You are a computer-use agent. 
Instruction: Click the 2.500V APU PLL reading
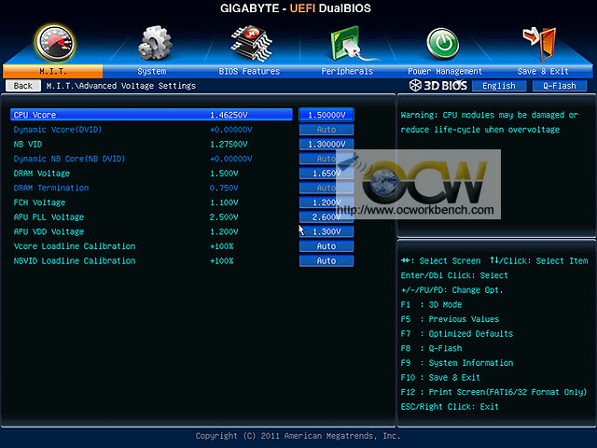click(x=224, y=217)
